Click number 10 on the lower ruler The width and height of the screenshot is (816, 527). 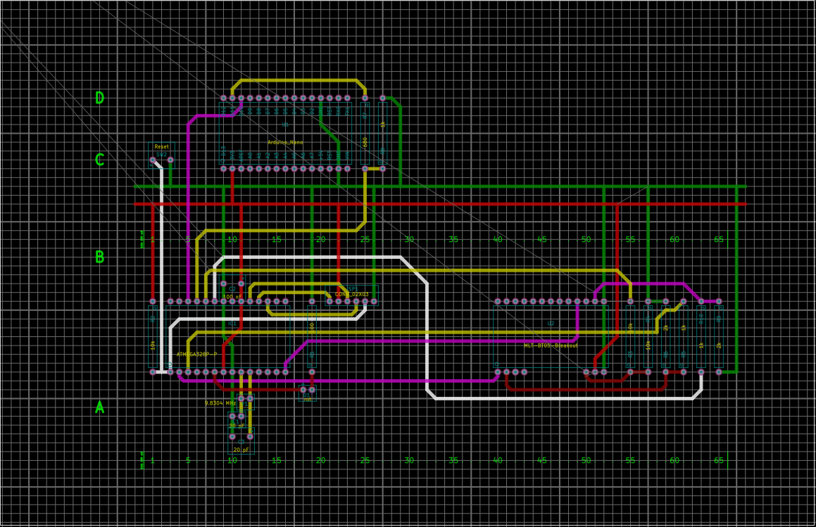click(x=232, y=460)
